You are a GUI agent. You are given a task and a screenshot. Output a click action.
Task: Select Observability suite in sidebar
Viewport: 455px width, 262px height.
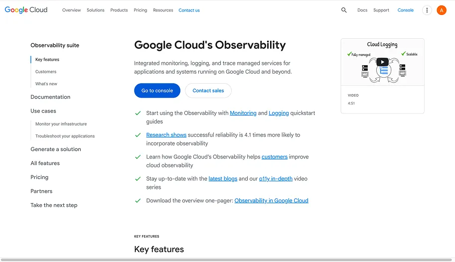tap(55, 45)
